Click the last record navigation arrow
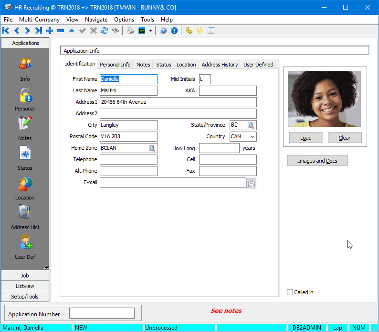The image size is (379, 332). point(38,31)
